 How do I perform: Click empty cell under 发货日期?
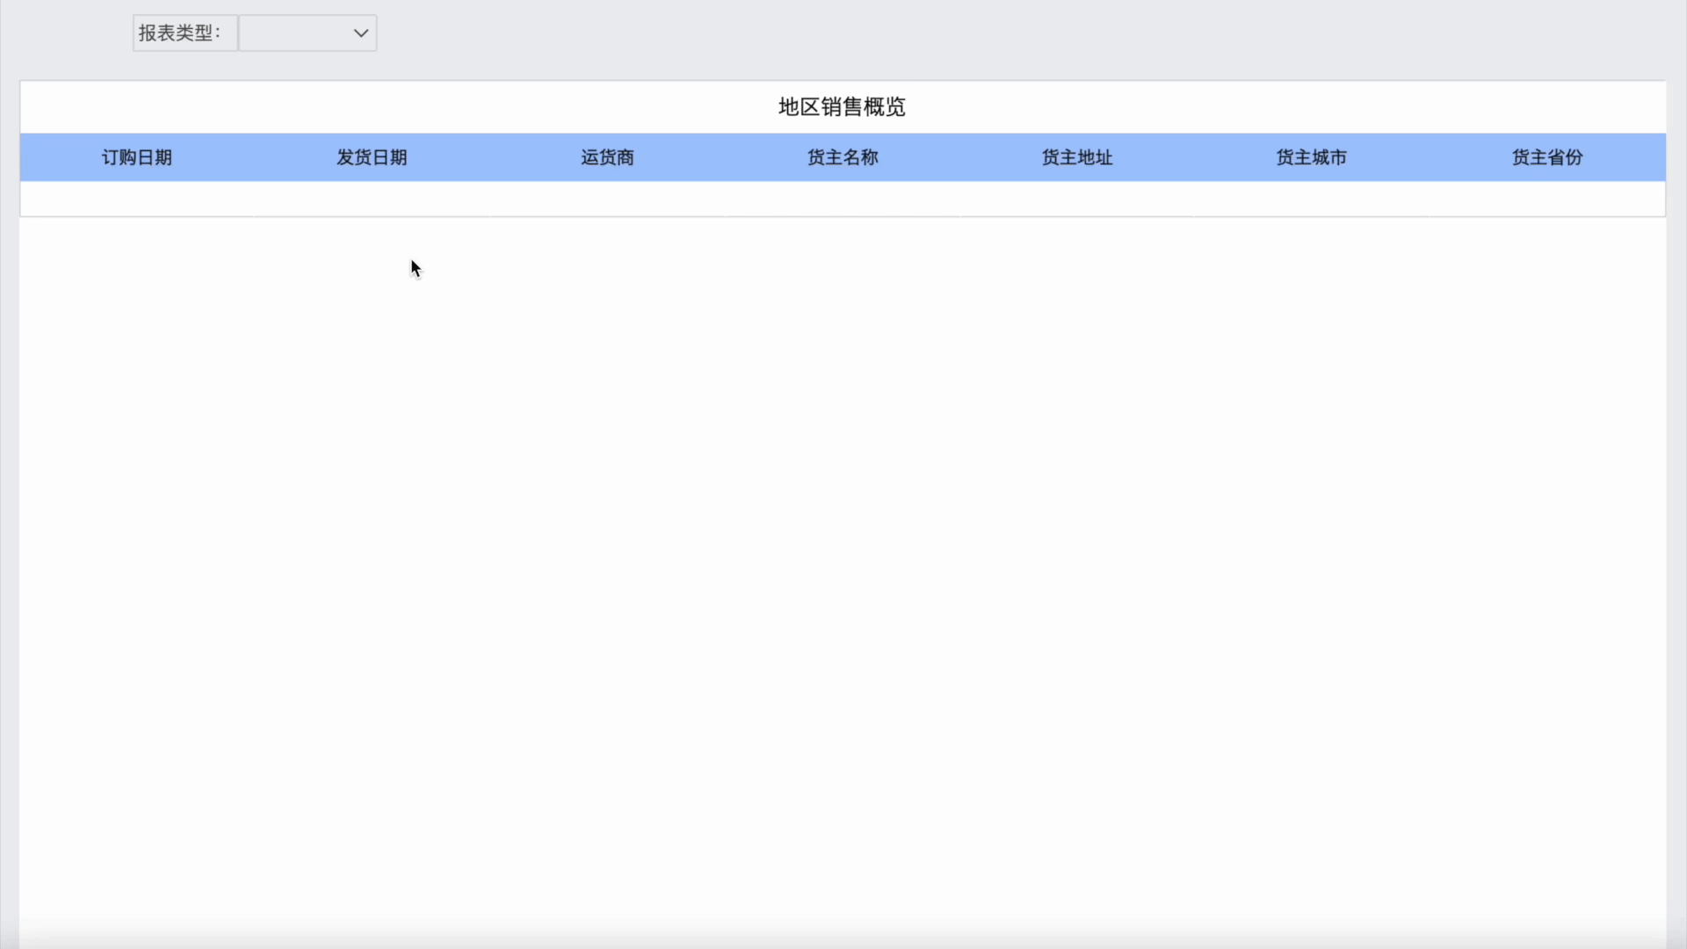click(372, 199)
